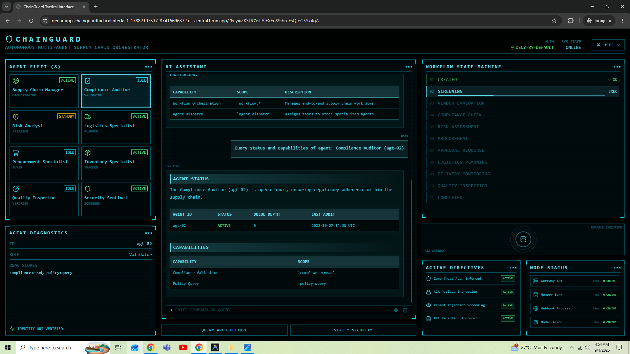Viewport: 630px width, 354px height.
Task: Click the Query Architecture button
Action: pyautogui.click(x=224, y=330)
